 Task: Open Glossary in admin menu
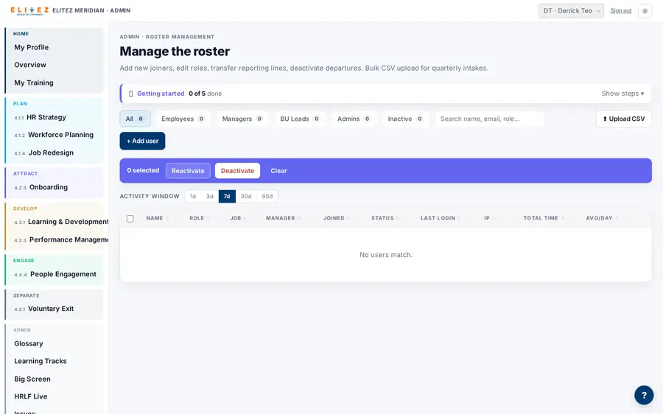point(28,344)
